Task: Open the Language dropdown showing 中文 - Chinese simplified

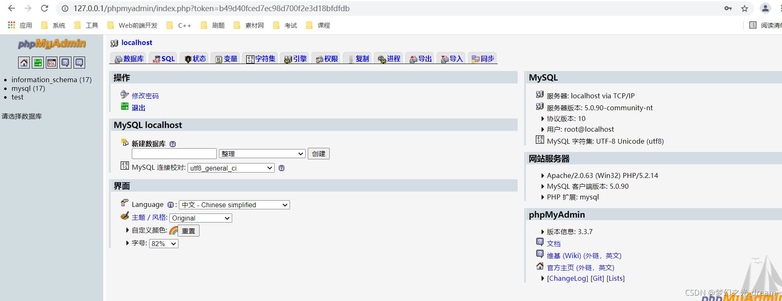Action: pyautogui.click(x=235, y=205)
